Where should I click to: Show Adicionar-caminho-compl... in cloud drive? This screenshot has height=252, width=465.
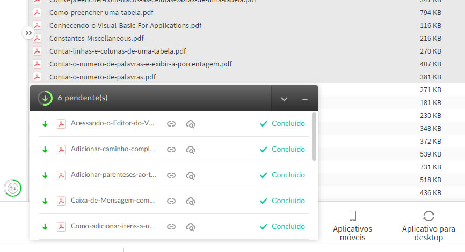[x=191, y=150]
